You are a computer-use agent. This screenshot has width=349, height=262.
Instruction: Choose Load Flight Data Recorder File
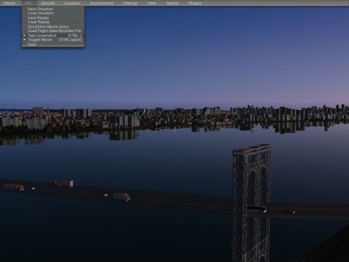53,31
